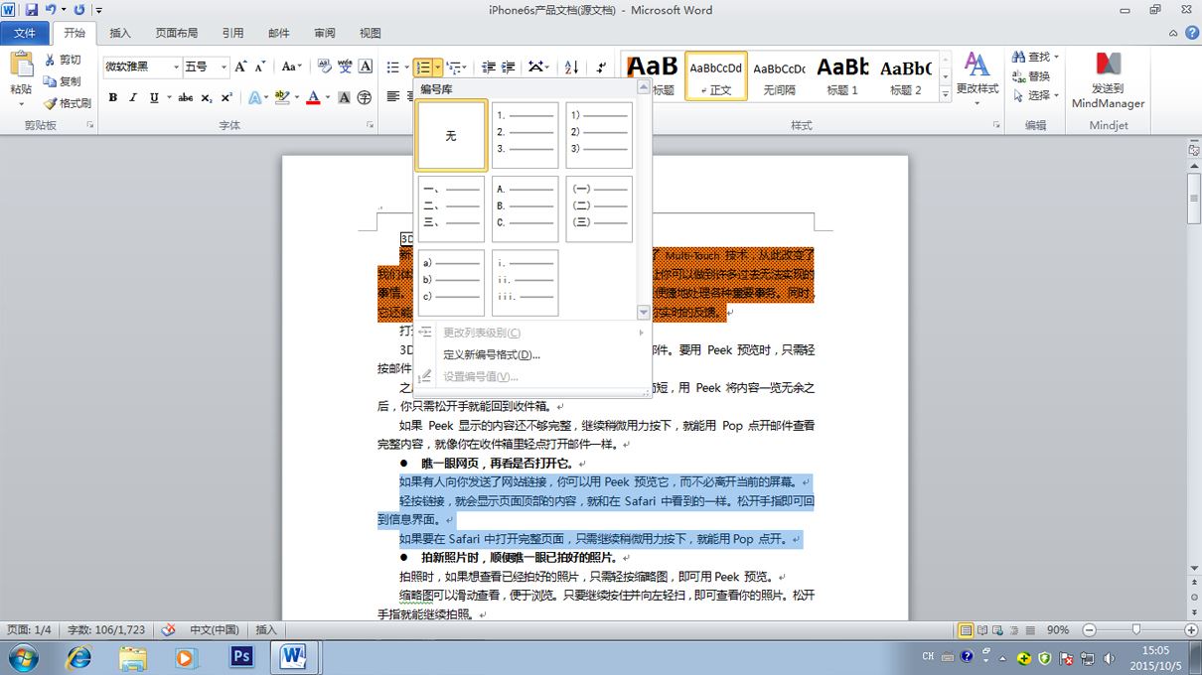
Task: Toggle Print Layout view in status bar
Action: pos(966,630)
